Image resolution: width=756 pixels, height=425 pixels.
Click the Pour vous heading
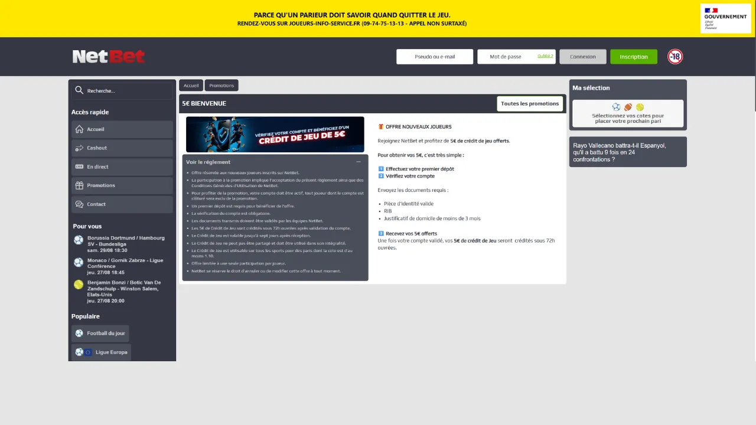click(x=87, y=226)
